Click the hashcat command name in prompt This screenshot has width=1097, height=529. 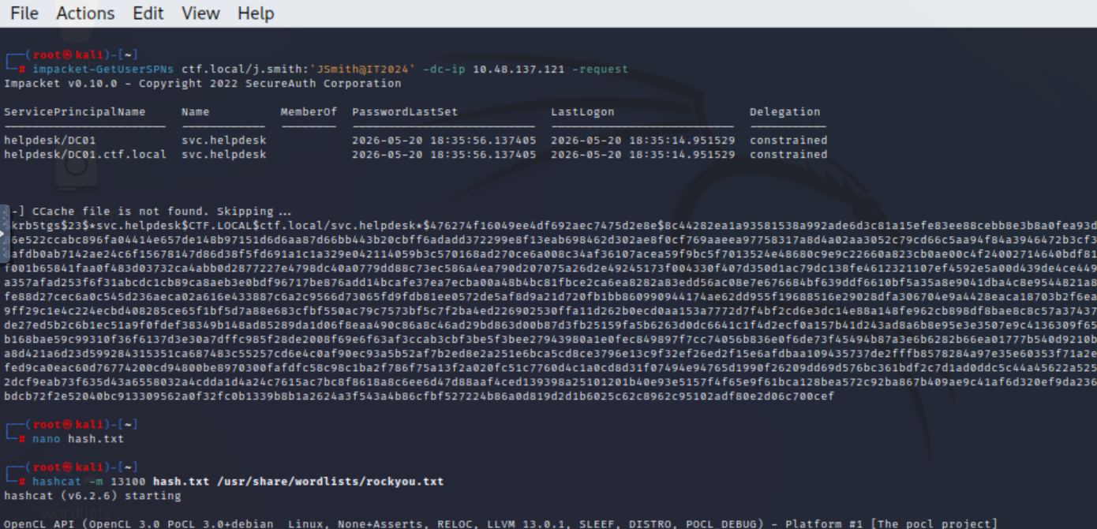(x=57, y=482)
